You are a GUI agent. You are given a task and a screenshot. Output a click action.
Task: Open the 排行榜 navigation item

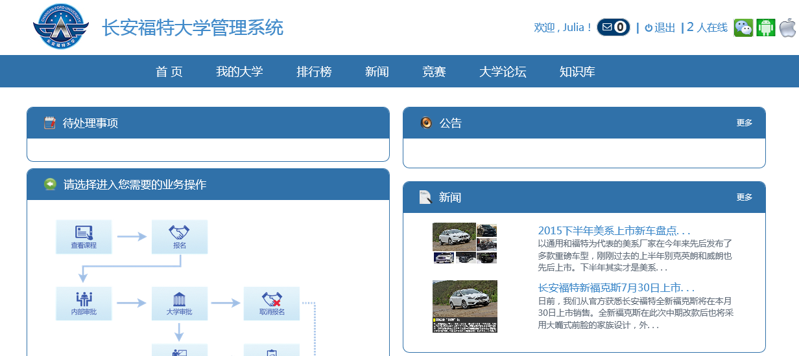click(x=314, y=72)
